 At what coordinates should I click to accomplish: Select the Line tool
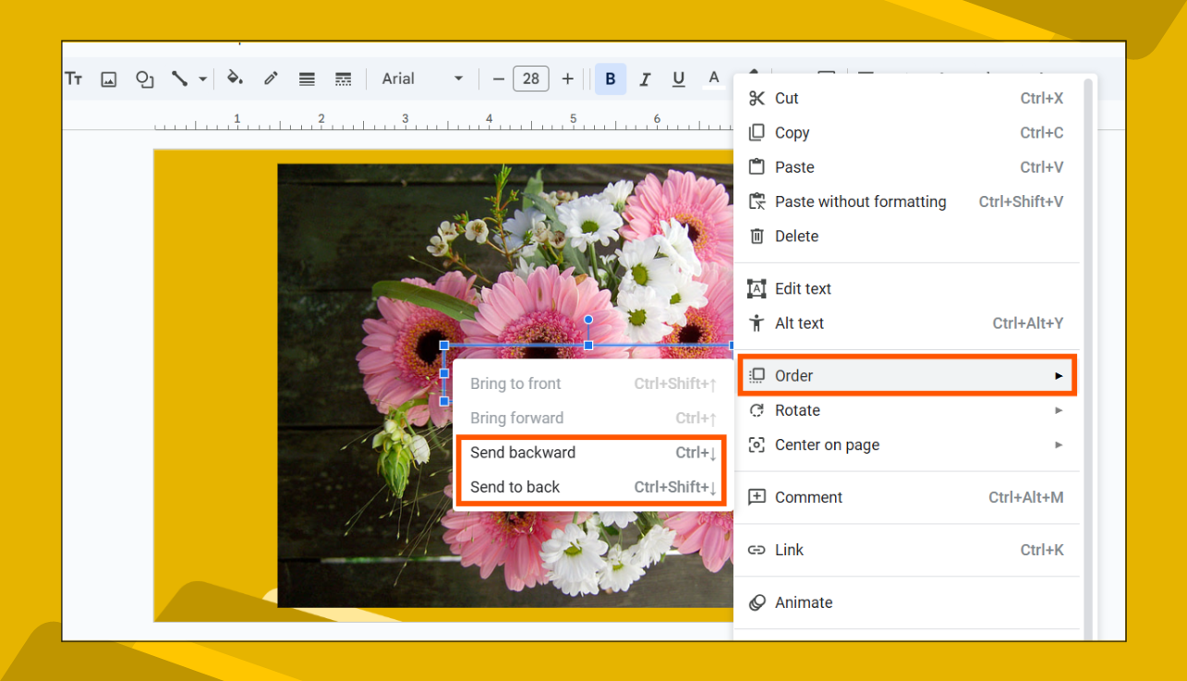click(180, 79)
